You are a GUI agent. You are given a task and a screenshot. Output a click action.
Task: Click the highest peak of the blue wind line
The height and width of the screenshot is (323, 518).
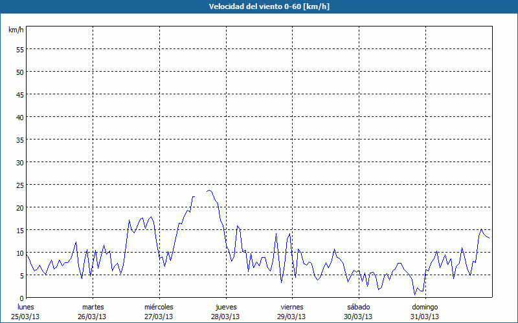(x=208, y=191)
